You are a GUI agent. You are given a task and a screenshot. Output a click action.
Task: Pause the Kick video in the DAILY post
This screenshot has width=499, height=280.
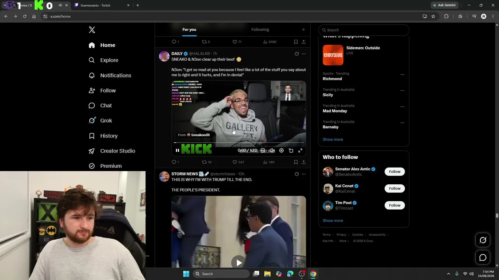[177, 150]
